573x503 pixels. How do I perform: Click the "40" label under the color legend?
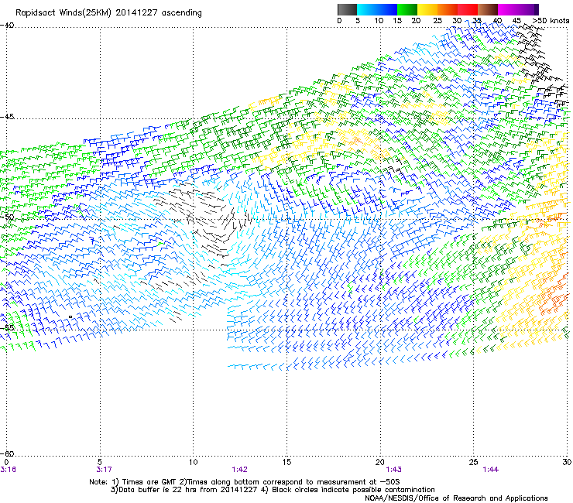497,21
